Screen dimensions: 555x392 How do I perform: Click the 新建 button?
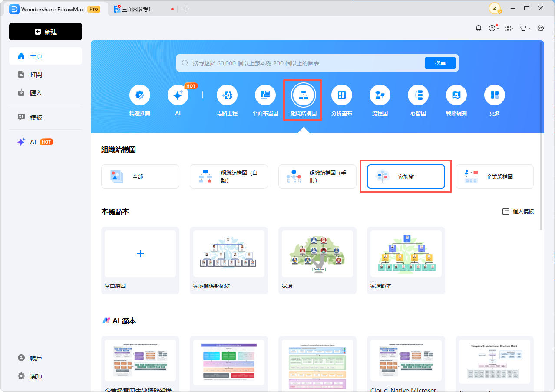[46, 32]
